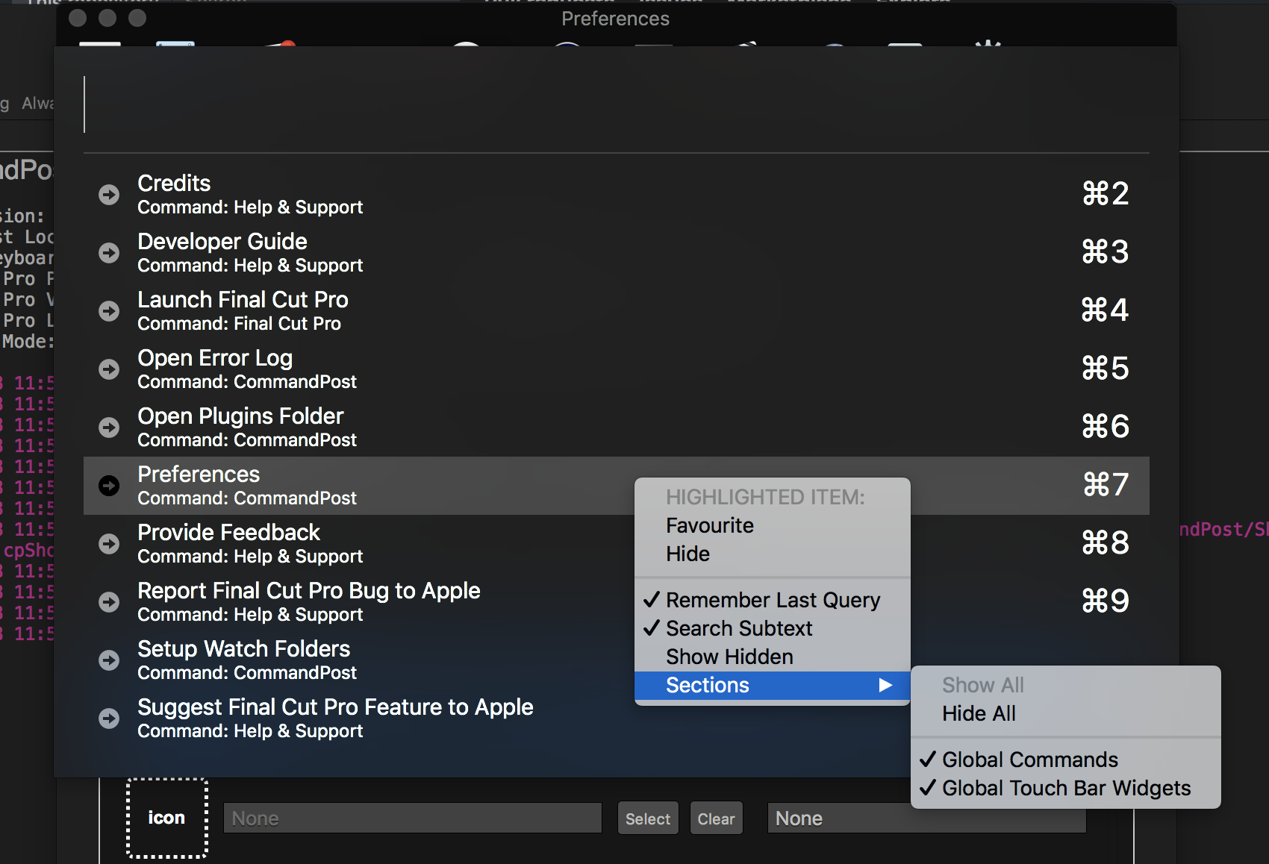Expand the Sections submenu
Image resolution: width=1269 pixels, height=864 pixels.
[x=772, y=685]
